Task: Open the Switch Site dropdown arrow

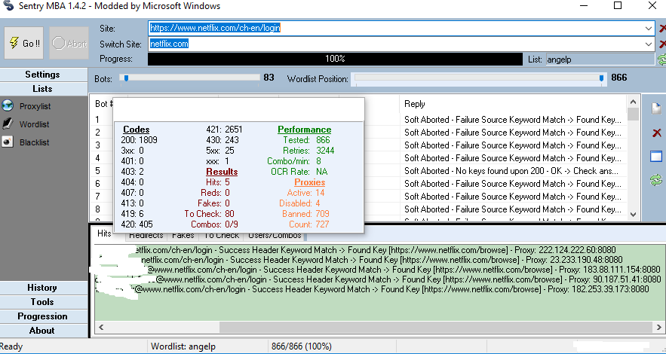Action: pos(649,44)
